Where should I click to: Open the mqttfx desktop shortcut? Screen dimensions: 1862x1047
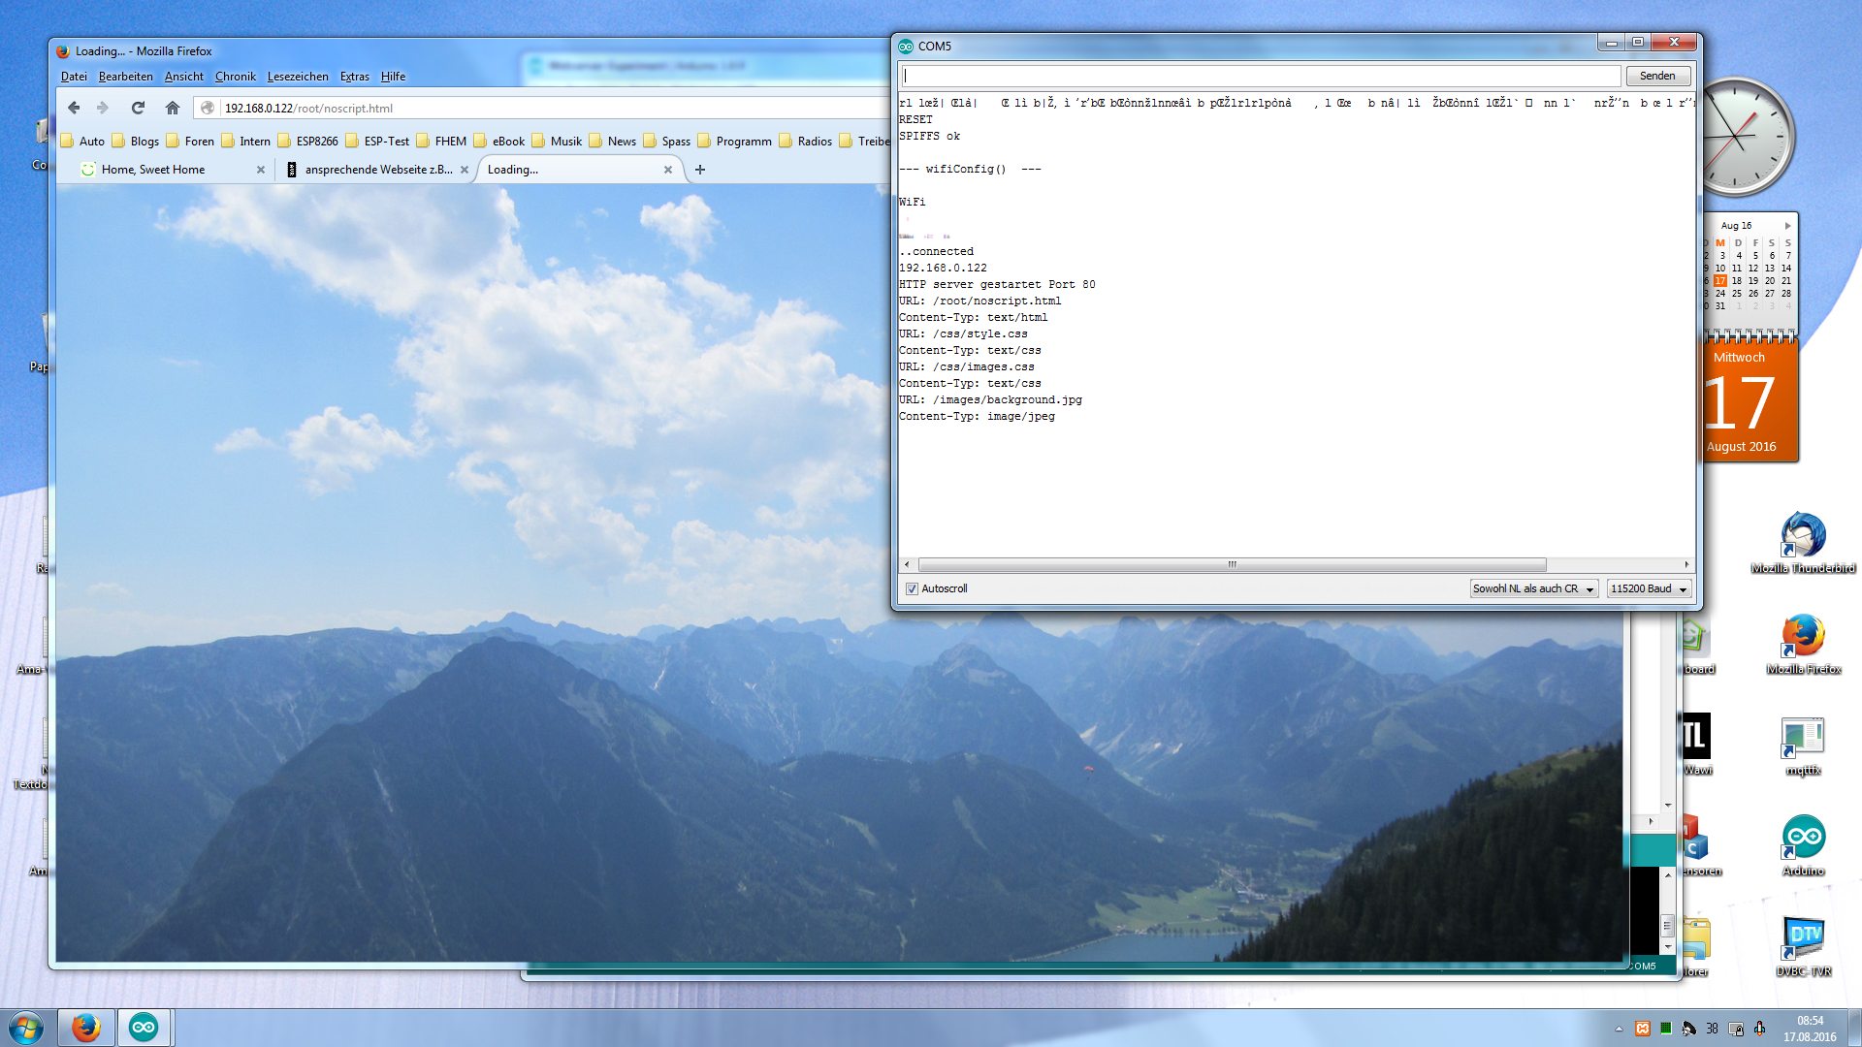[x=1803, y=745]
